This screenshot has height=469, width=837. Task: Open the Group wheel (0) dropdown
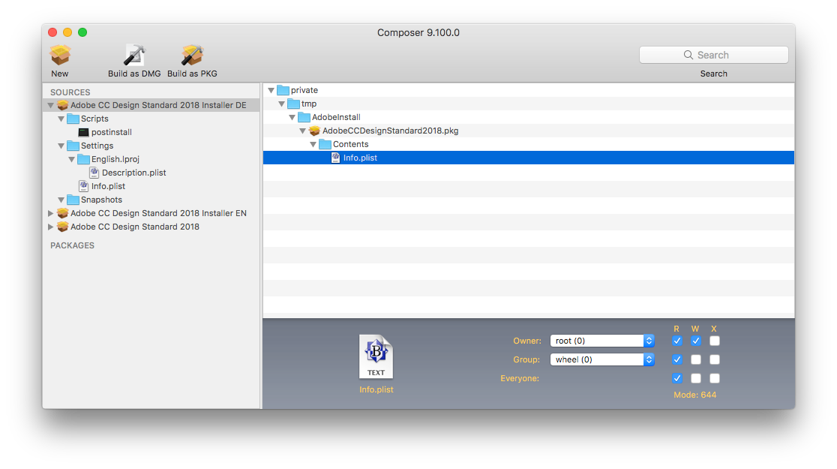coord(602,359)
